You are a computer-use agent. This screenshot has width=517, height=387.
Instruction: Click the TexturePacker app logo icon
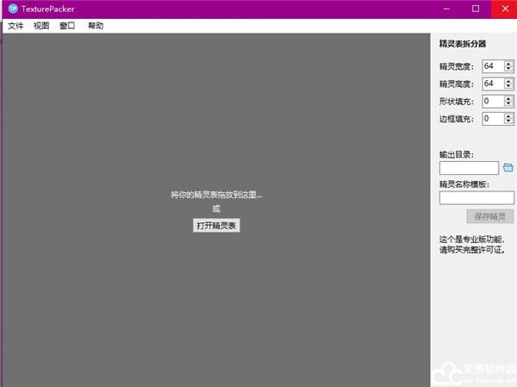(13, 9)
